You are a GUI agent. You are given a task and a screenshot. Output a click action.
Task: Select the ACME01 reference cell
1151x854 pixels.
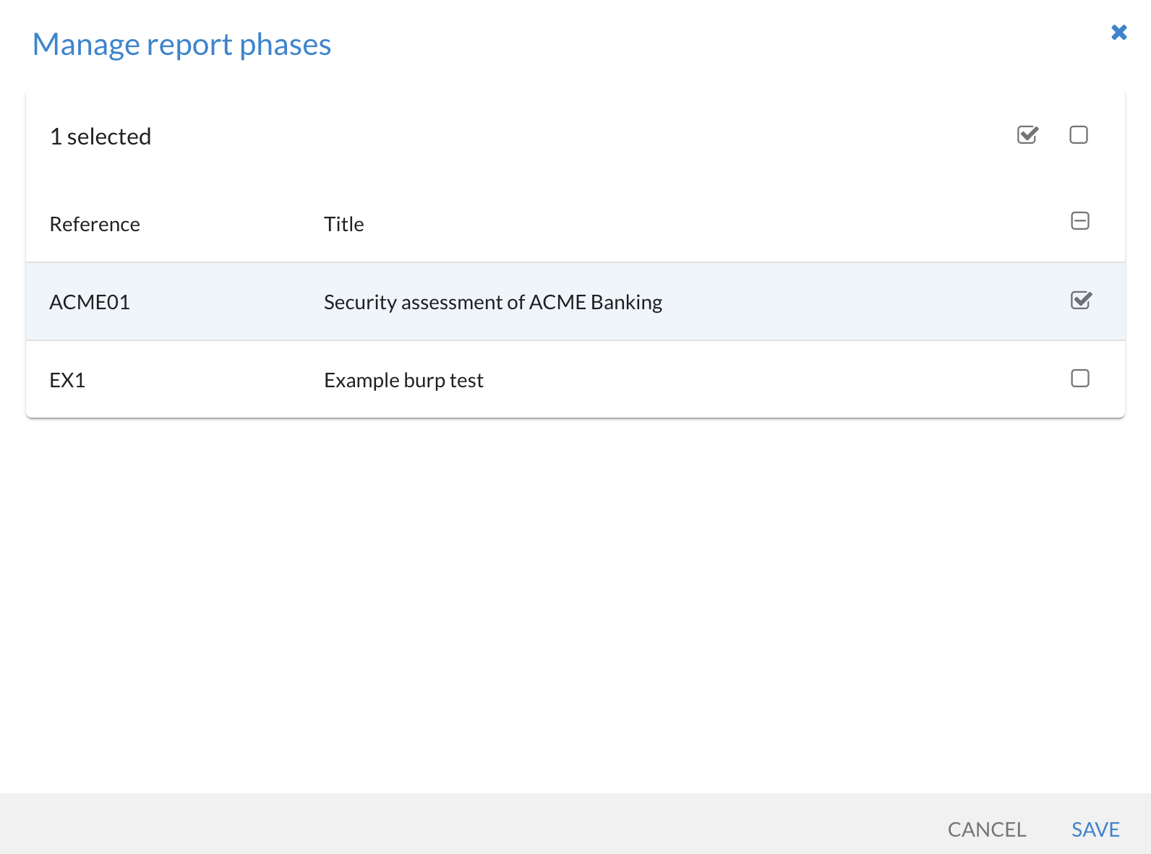90,302
